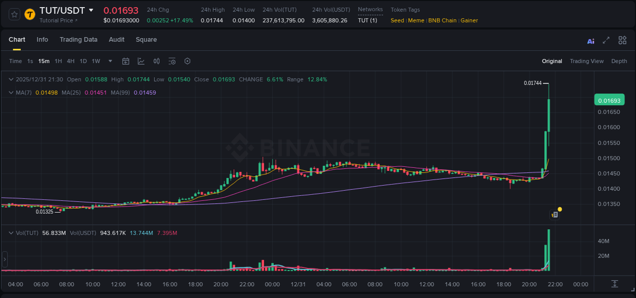This screenshot has width=636, height=298.
Task: Open the extra timeframe dropdown next to 1W
Action: pyautogui.click(x=109, y=61)
